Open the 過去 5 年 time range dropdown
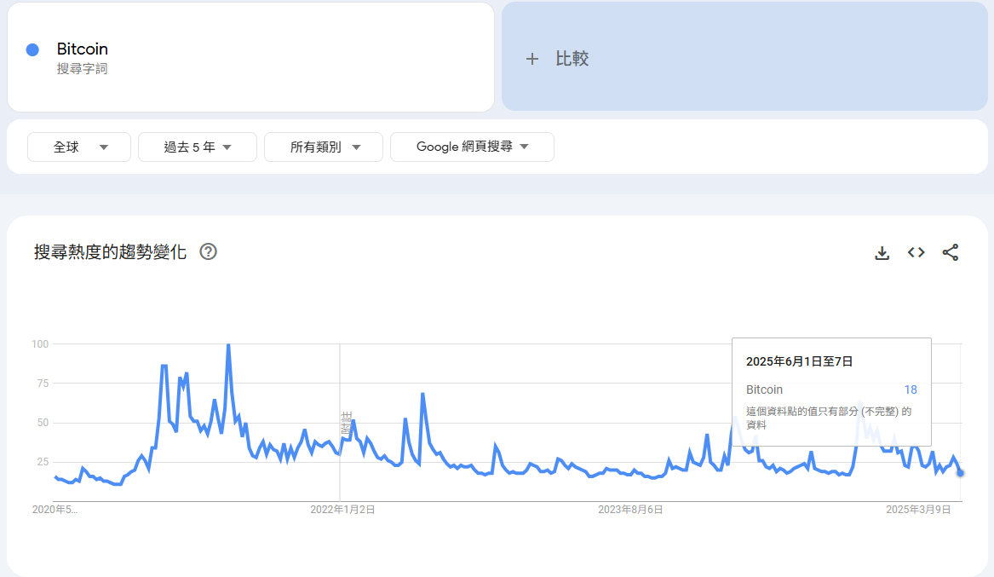 197,147
